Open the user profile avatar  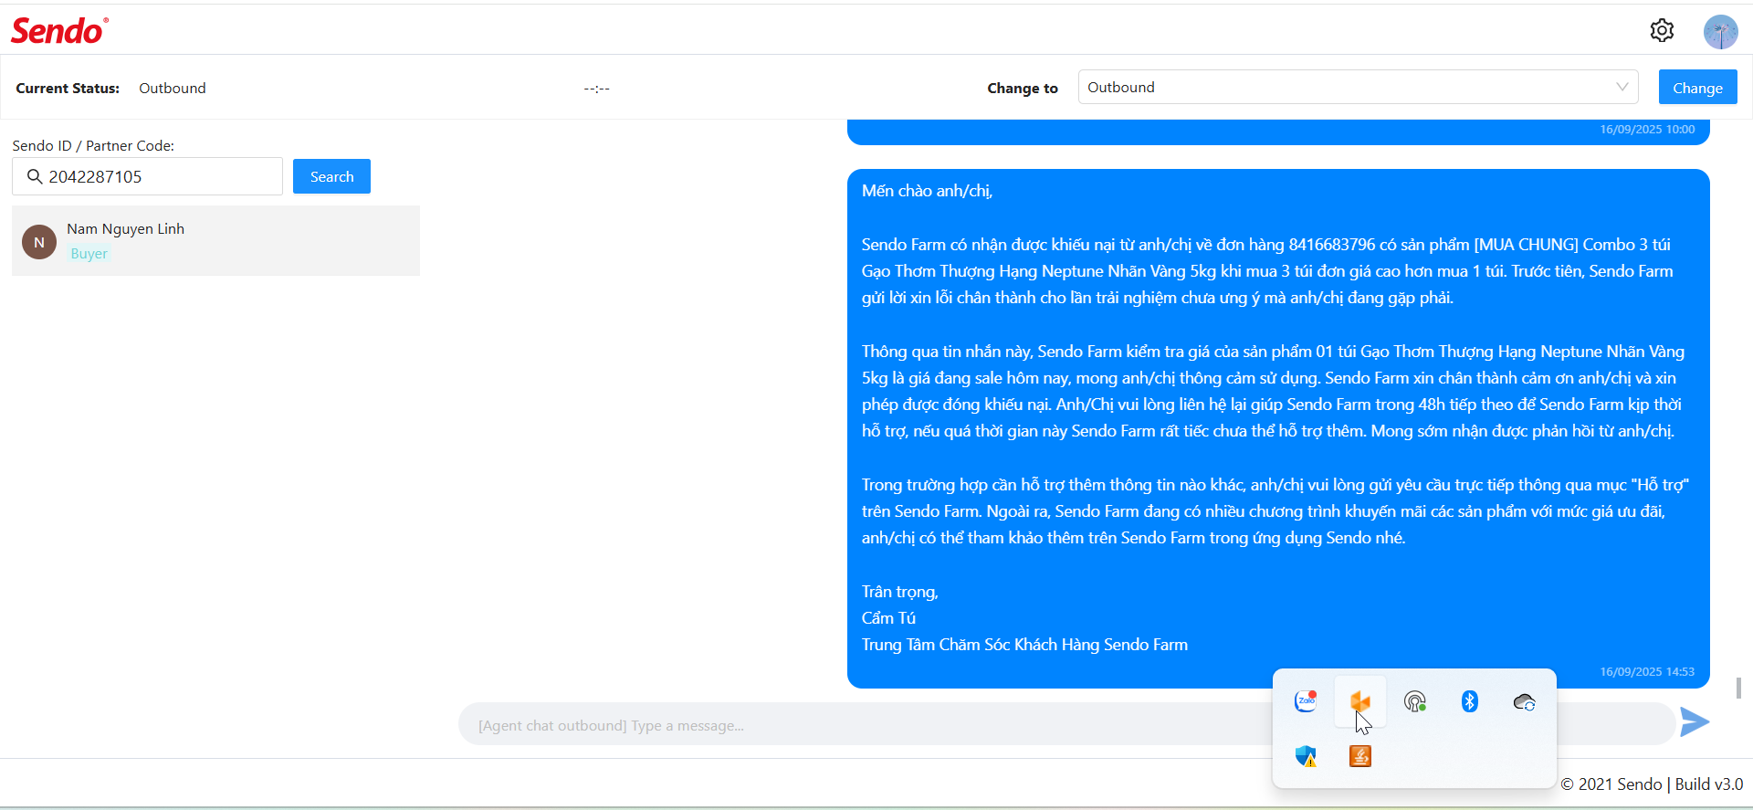click(x=1720, y=32)
